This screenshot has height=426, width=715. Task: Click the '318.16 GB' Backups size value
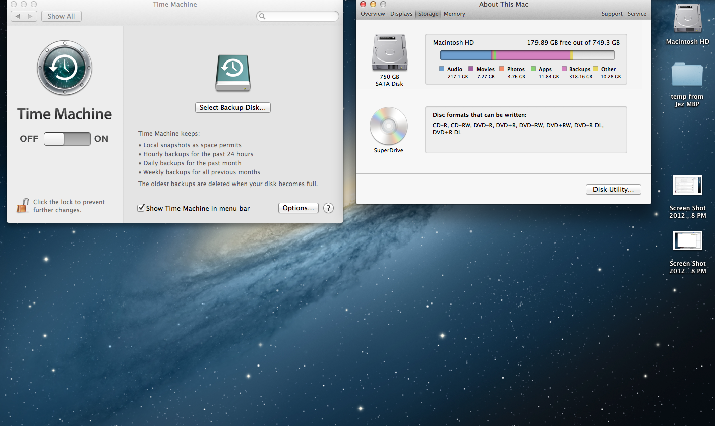click(581, 77)
